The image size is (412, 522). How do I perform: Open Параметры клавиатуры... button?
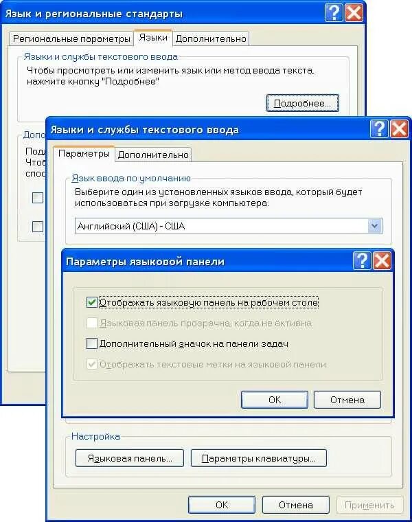[x=259, y=458]
